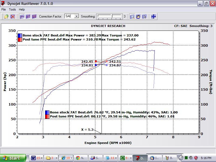Open the Excel taskbar group
The width and height of the screenshot is (216, 162).
click(125, 158)
